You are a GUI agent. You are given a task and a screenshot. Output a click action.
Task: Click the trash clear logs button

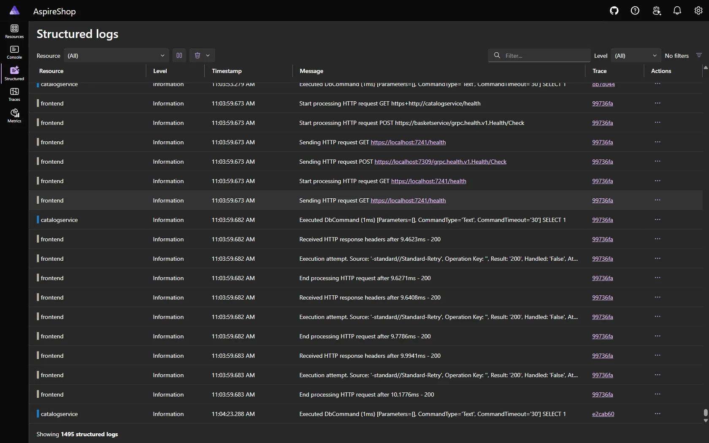pyautogui.click(x=197, y=55)
